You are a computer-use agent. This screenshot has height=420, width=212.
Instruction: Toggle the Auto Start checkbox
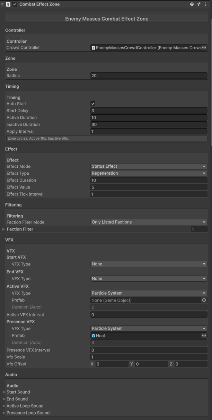(93, 104)
